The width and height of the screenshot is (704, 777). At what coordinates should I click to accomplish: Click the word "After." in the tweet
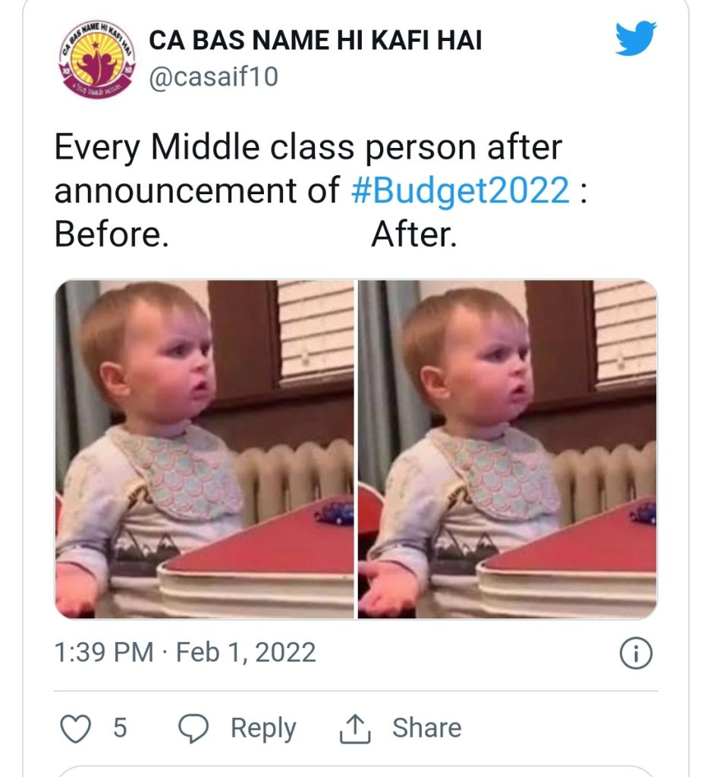(x=414, y=237)
